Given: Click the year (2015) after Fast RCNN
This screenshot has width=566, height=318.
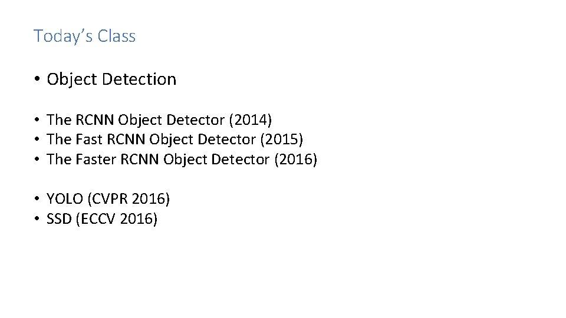Looking at the screenshot, I should point(282,140).
